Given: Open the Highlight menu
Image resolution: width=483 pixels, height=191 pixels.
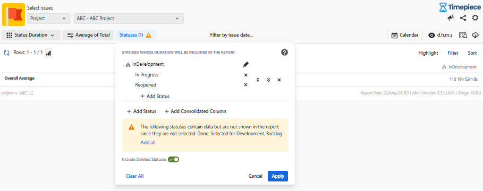Looking at the screenshot, I should point(428,53).
